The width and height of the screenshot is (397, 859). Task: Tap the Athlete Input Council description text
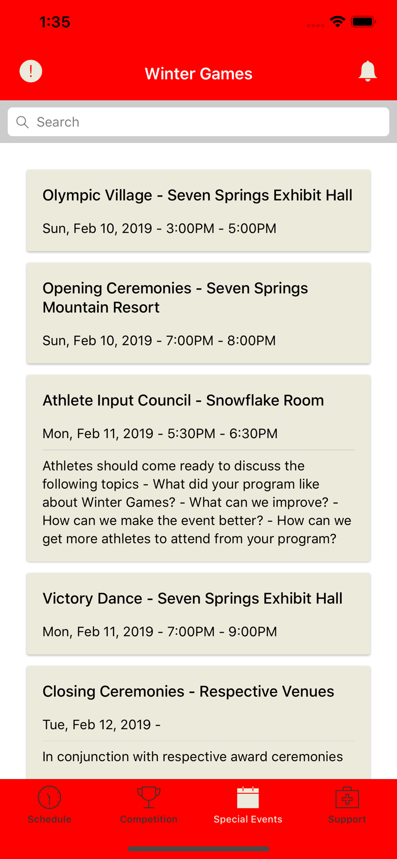point(198,502)
